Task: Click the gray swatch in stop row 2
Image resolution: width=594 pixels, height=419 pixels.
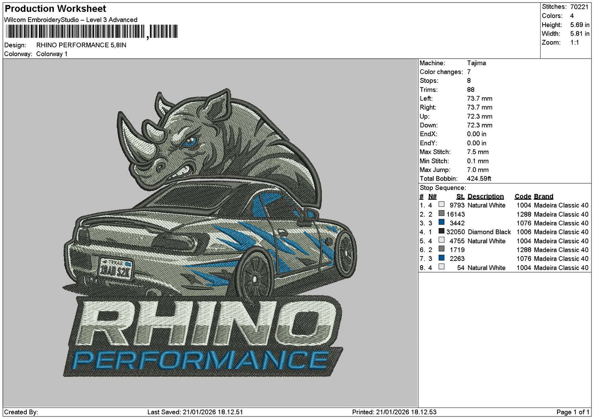Action: (441, 213)
